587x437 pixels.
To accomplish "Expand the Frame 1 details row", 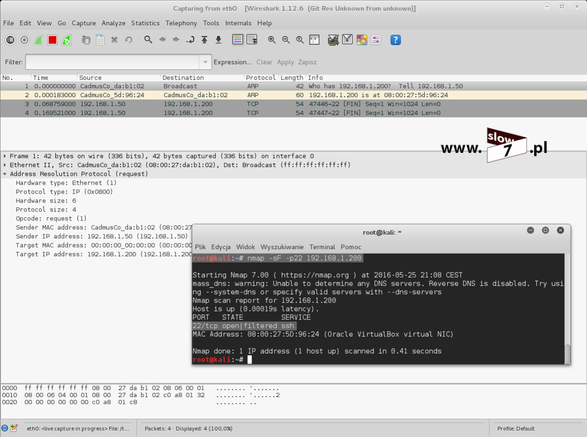I will (x=5, y=156).
